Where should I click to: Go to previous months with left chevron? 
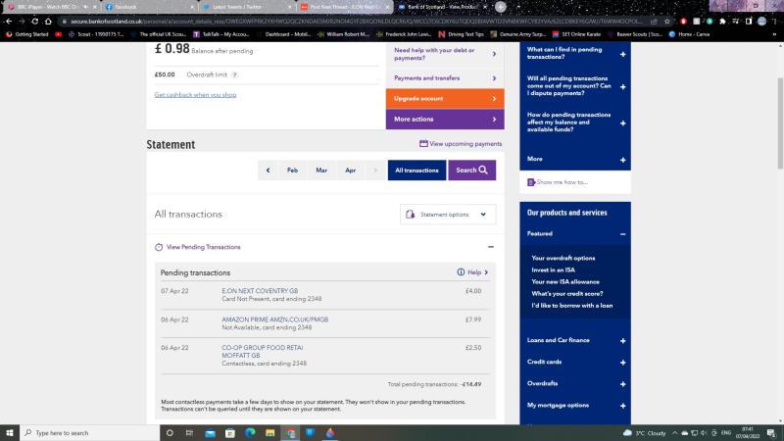tap(268, 170)
